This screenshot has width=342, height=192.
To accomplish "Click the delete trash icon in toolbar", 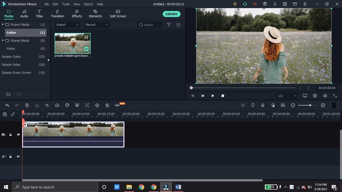I will [27, 105].
